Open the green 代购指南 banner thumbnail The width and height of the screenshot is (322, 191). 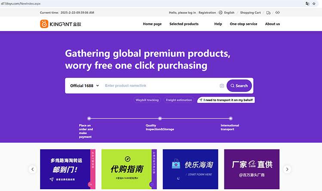129,169
